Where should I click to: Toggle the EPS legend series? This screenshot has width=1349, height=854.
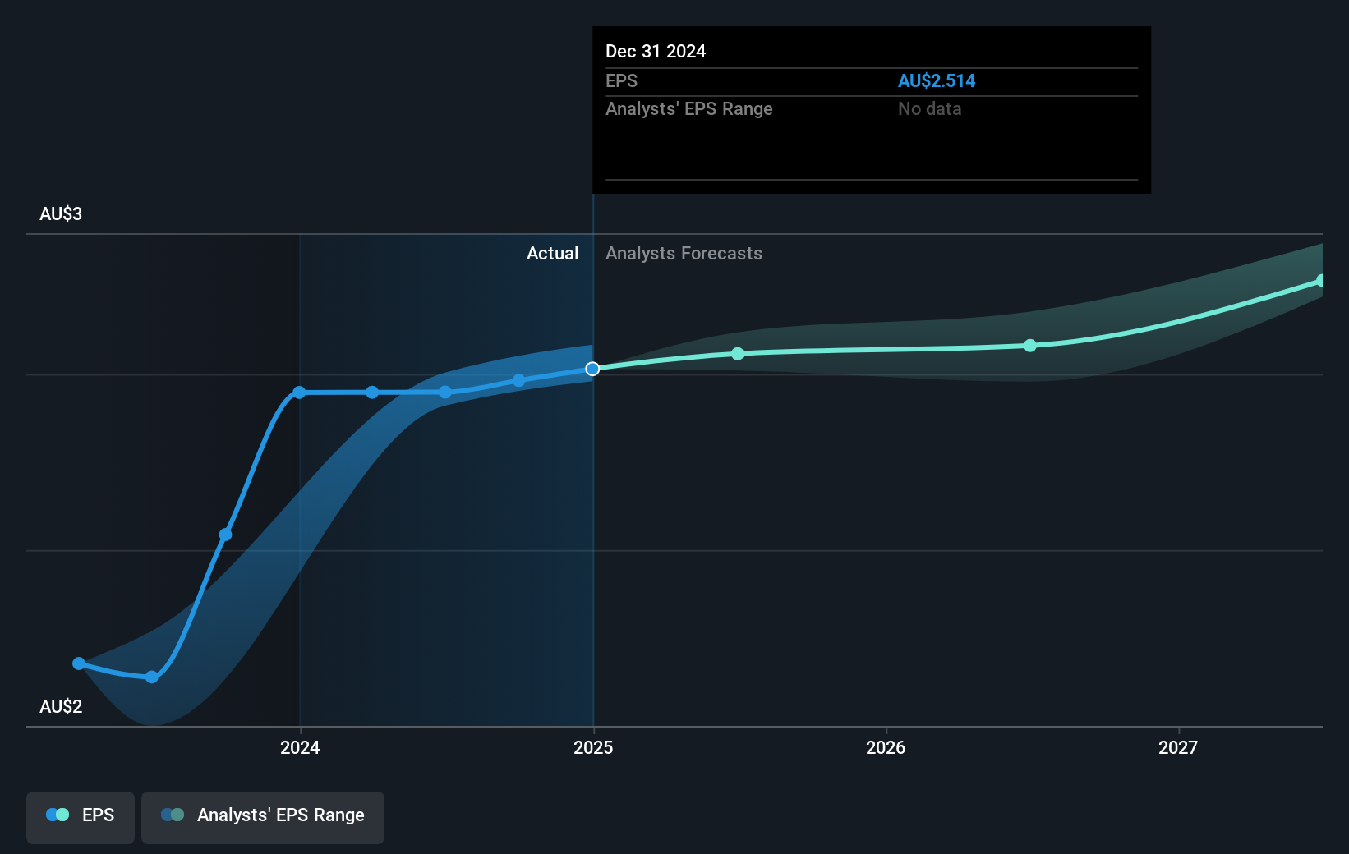(x=81, y=817)
